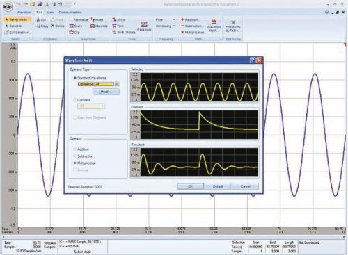Viewport: 348px width, 255px height.
Task: Click the Save icon in quick access toolbar
Action: click(x=40, y=4)
